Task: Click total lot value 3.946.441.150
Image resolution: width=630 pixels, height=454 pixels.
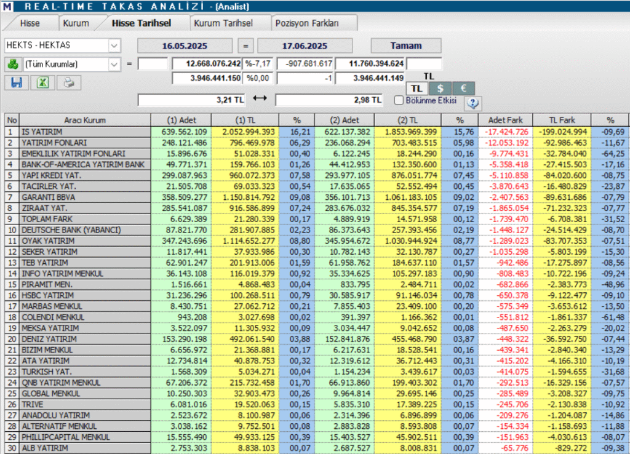Action: [x=207, y=78]
